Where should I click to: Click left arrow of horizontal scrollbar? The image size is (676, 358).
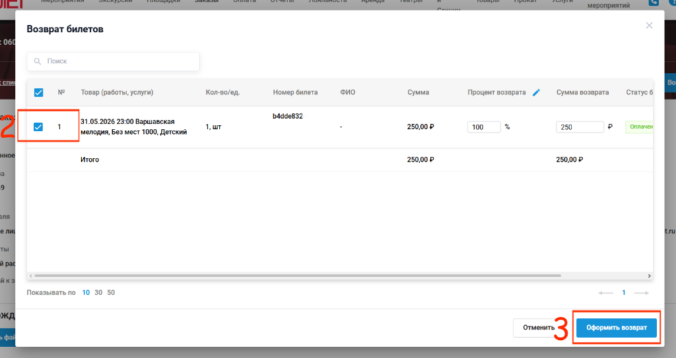pyautogui.click(x=30, y=276)
